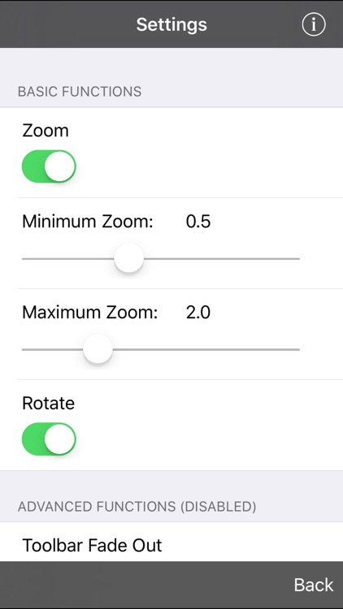This screenshot has width=343, height=609.
Task: Click the Maximum Zoom slider knob
Action: [98, 349]
